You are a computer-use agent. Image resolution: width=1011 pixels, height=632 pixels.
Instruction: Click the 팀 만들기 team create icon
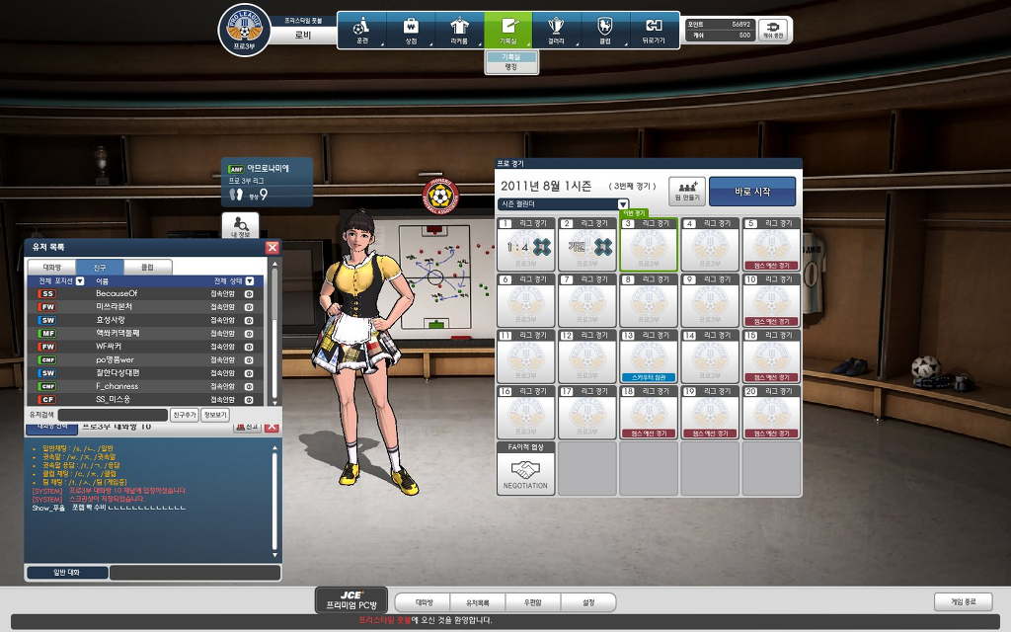[x=686, y=191]
